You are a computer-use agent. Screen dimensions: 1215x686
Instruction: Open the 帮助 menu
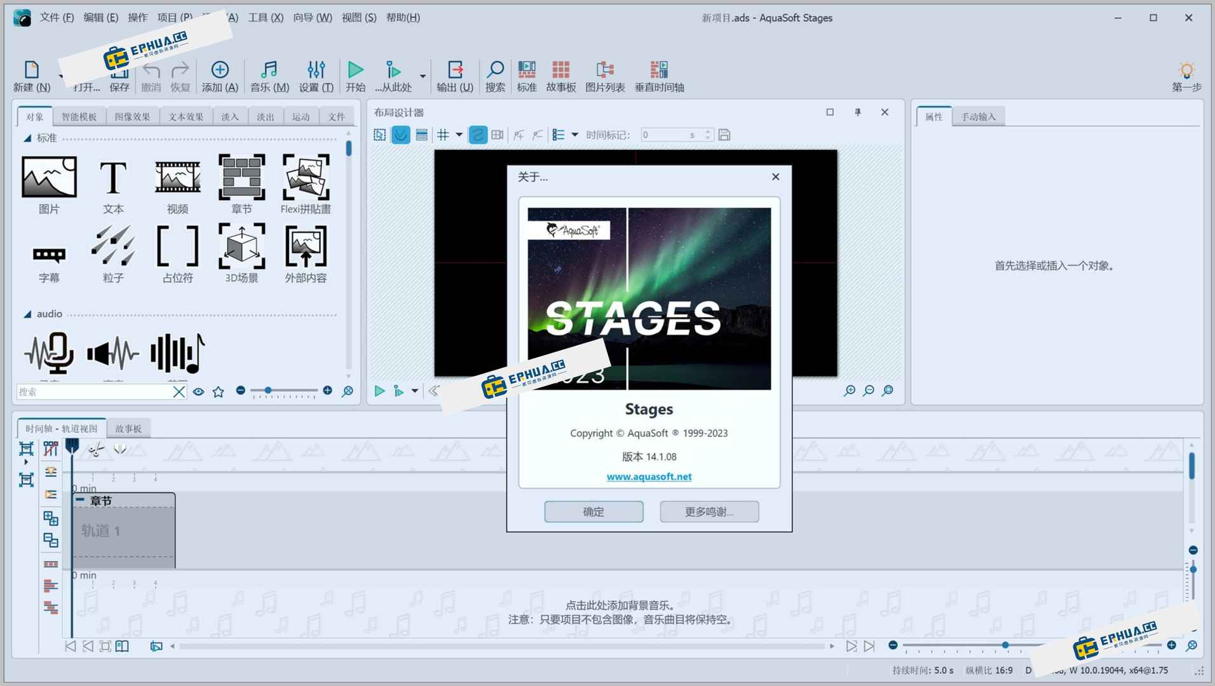(402, 17)
